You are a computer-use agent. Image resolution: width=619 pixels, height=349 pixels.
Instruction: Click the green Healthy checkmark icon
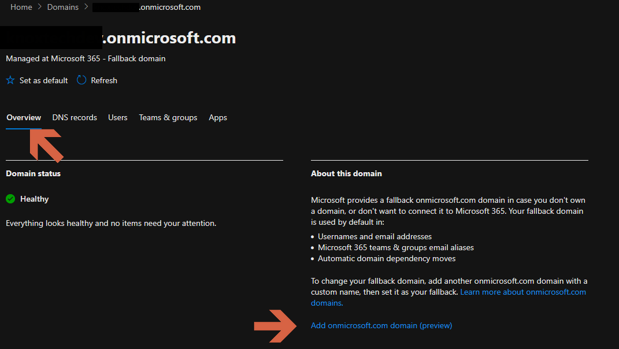[10, 199]
